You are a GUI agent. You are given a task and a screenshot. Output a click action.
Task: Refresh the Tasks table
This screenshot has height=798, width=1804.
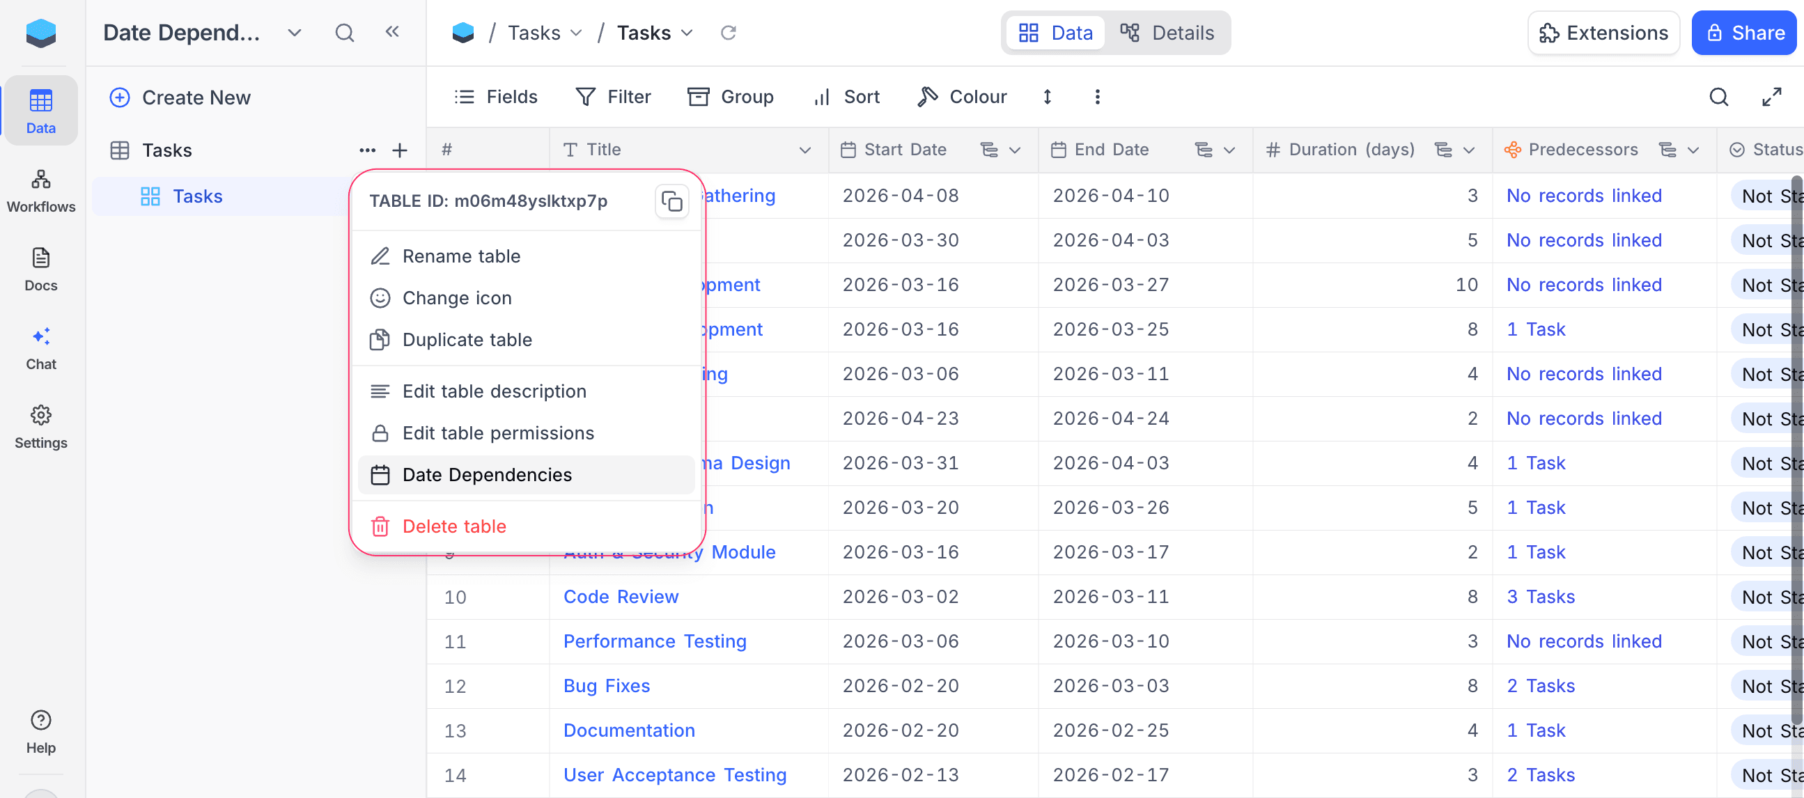[x=729, y=32]
